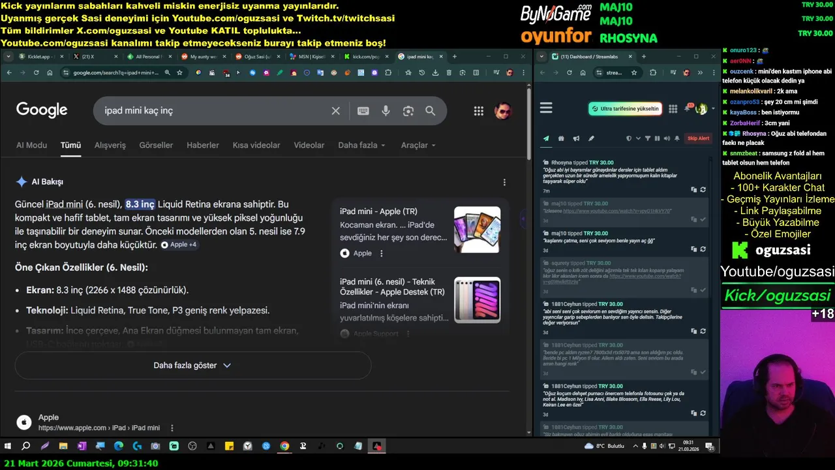Open the tab search chevron in Chrome
The image size is (835, 470).
point(8,57)
